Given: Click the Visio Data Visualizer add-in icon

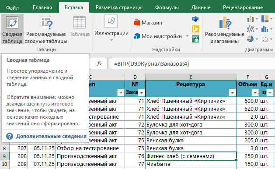Looking at the screenshot, I should click(x=195, y=19).
